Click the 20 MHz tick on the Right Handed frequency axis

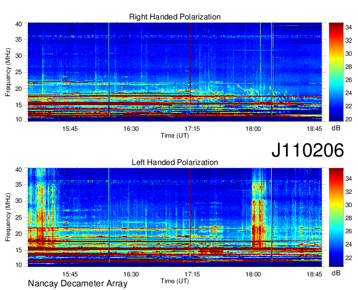click(x=18, y=89)
